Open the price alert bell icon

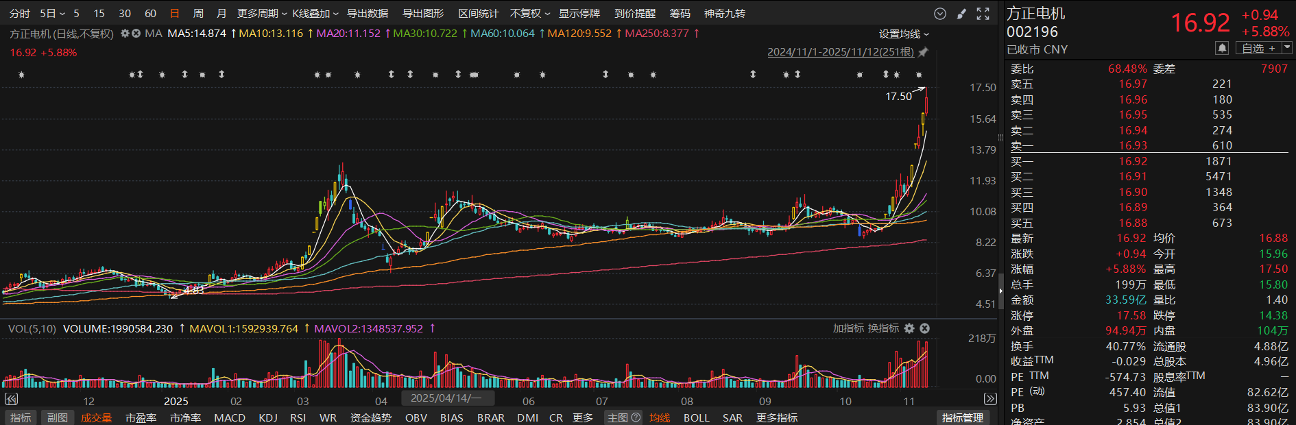pyautogui.click(x=1222, y=48)
